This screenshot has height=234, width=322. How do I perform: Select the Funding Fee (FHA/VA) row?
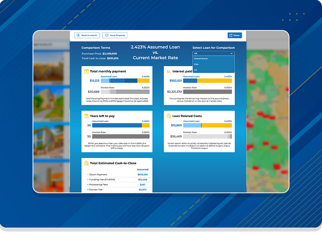(102, 180)
